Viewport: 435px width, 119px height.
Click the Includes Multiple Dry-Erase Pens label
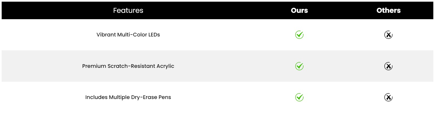coord(128,97)
